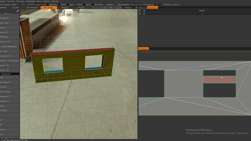
Task: Toggle visibility of material 1
Action: tap(140, 14)
